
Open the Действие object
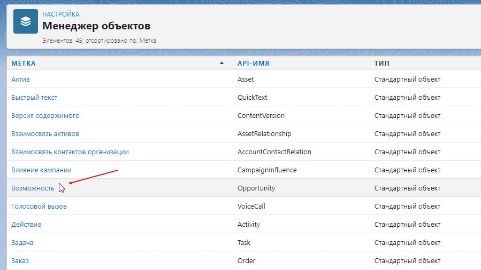tap(26, 225)
